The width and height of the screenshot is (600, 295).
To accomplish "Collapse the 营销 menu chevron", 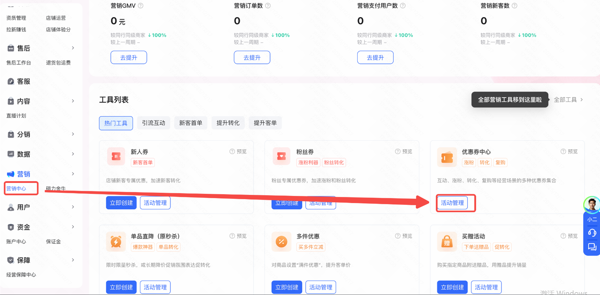I will (x=73, y=174).
